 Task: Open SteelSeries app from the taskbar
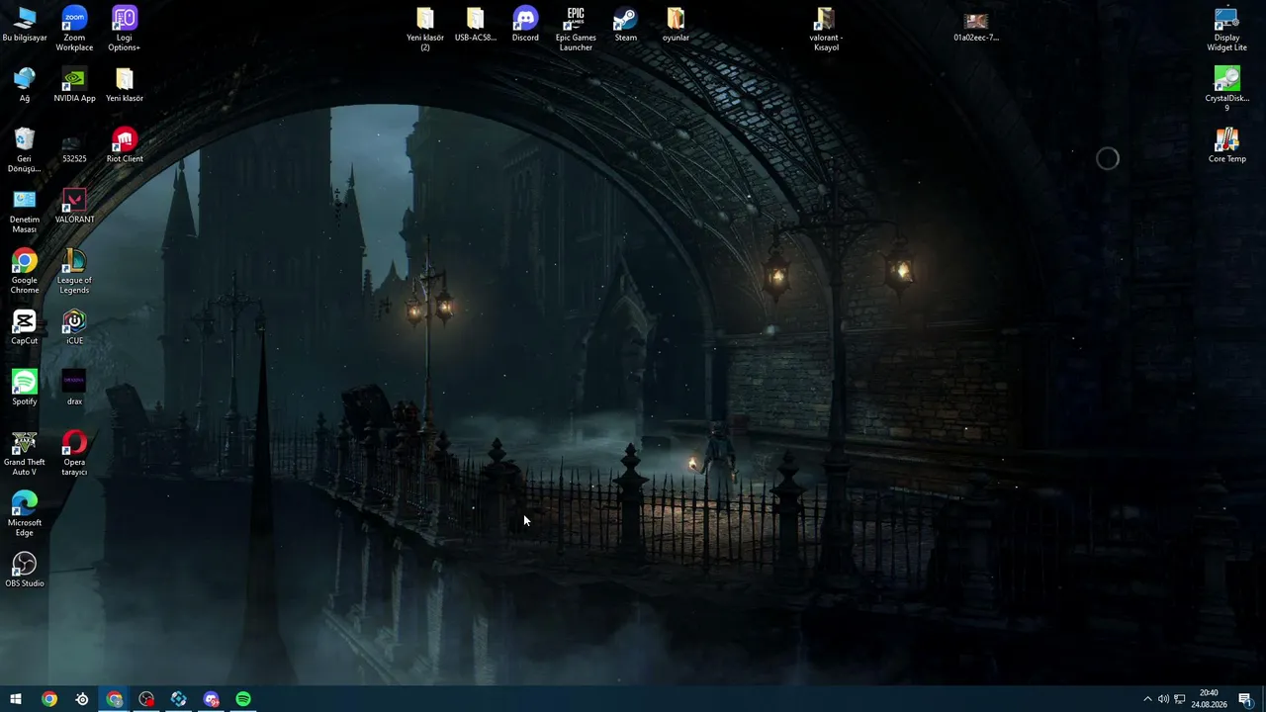tap(82, 699)
